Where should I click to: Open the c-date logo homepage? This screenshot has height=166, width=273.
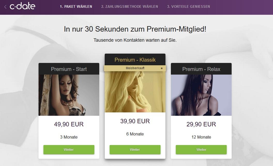[x=22, y=6]
